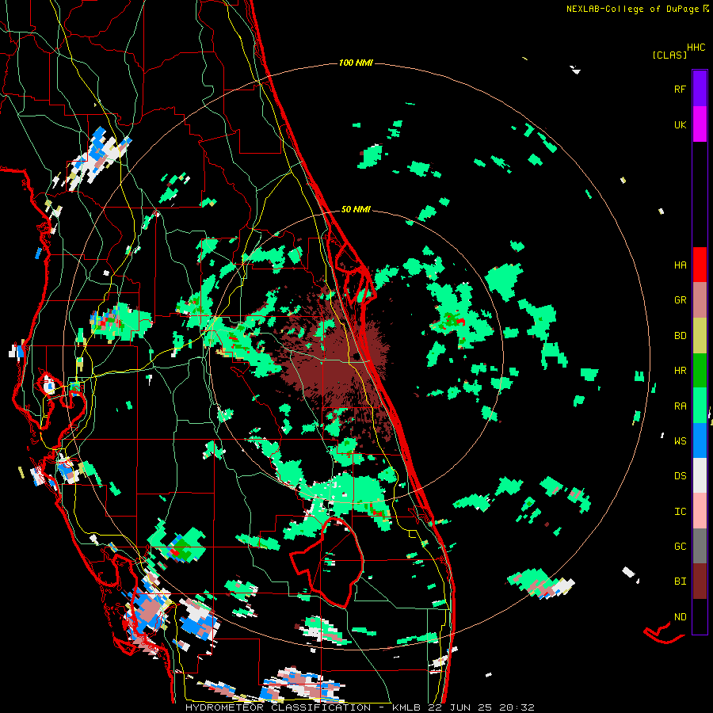
Task: Select the IC light pink legend swatch
Action: click(x=700, y=511)
